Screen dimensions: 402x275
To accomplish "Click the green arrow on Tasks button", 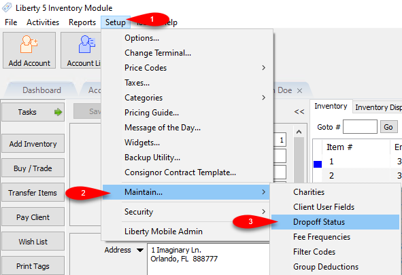I will click(x=58, y=112).
